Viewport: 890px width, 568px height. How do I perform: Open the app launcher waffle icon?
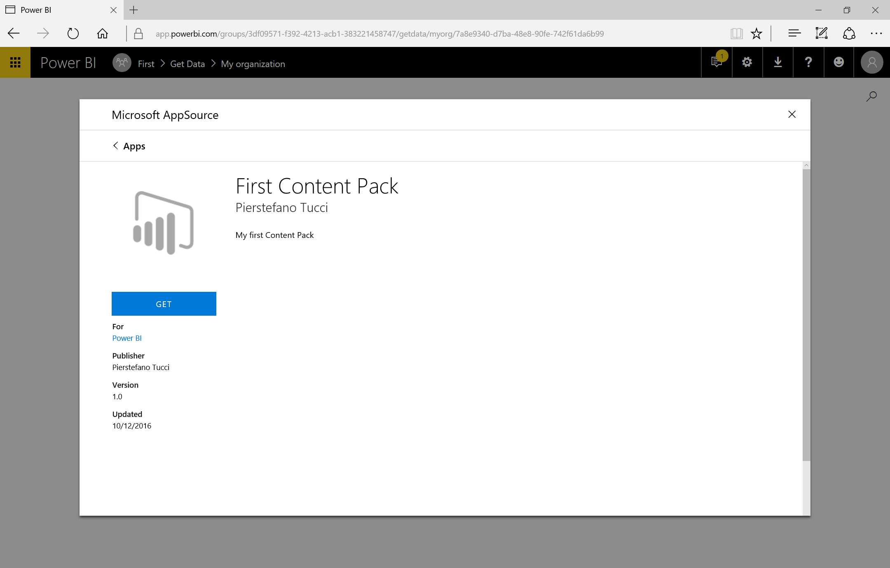pos(15,62)
